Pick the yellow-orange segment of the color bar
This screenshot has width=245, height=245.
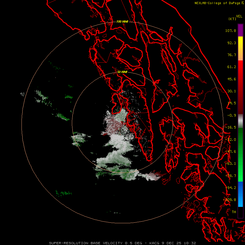240,48
